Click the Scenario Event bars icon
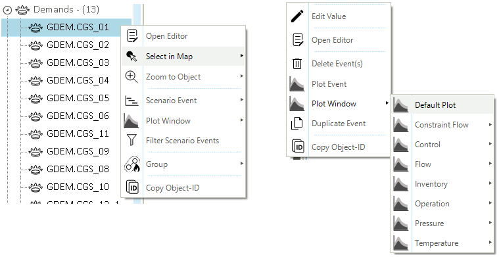This screenshot has width=499, height=257. [x=131, y=101]
